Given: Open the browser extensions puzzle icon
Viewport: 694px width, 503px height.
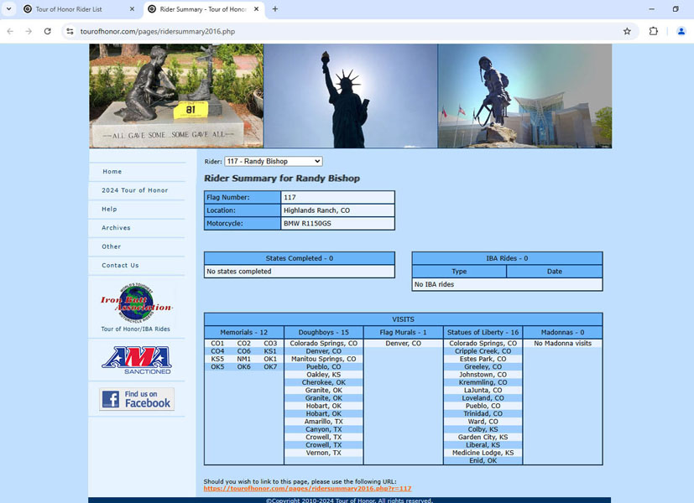Looking at the screenshot, I should pos(653,31).
